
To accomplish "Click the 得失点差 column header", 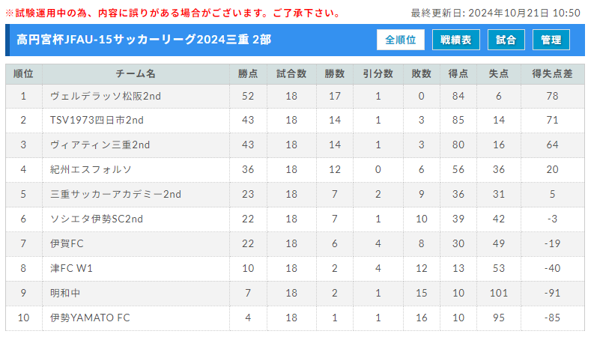I will [552, 74].
